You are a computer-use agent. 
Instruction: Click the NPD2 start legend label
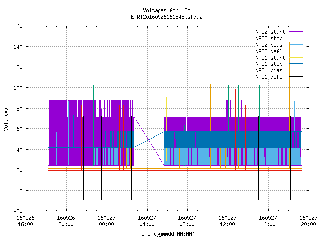pyautogui.click(x=270, y=32)
